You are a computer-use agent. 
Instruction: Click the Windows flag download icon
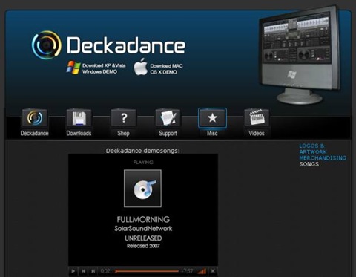tap(73, 68)
